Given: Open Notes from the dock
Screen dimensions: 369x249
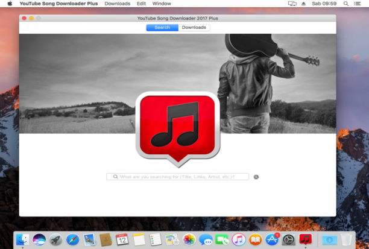Looking at the screenshot, I should click(x=139, y=239).
